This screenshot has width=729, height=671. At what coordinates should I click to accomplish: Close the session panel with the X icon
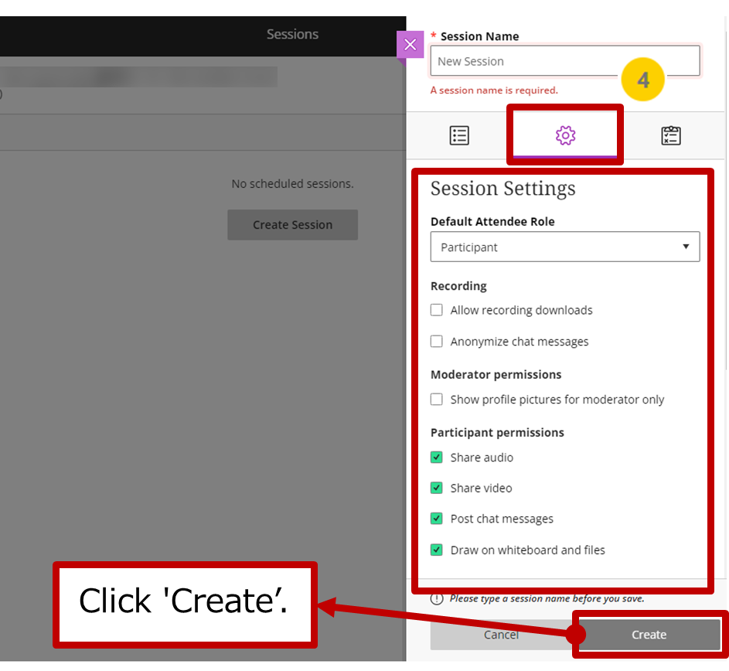[410, 45]
